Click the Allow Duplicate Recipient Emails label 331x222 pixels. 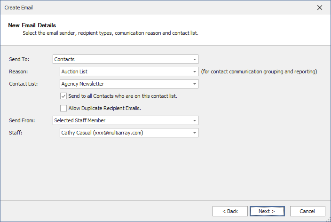click(x=105, y=108)
